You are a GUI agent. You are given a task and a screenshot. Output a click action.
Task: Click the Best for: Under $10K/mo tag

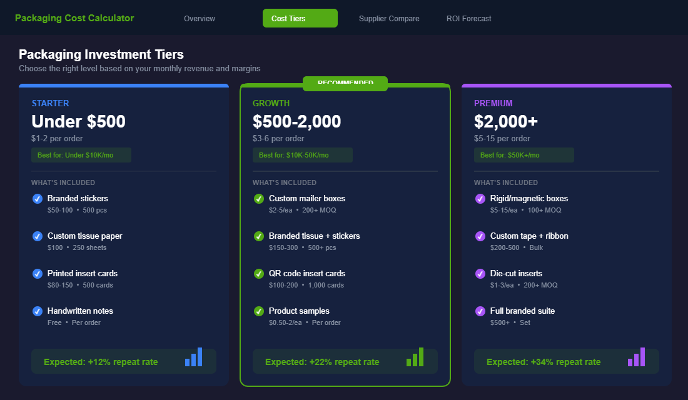(x=81, y=155)
